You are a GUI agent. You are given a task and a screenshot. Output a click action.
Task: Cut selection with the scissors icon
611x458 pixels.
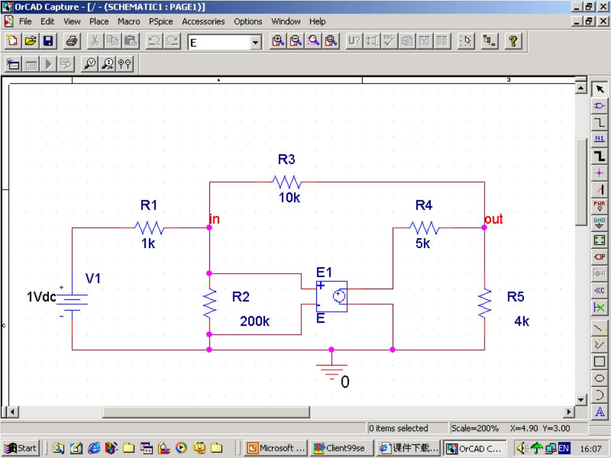click(95, 41)
